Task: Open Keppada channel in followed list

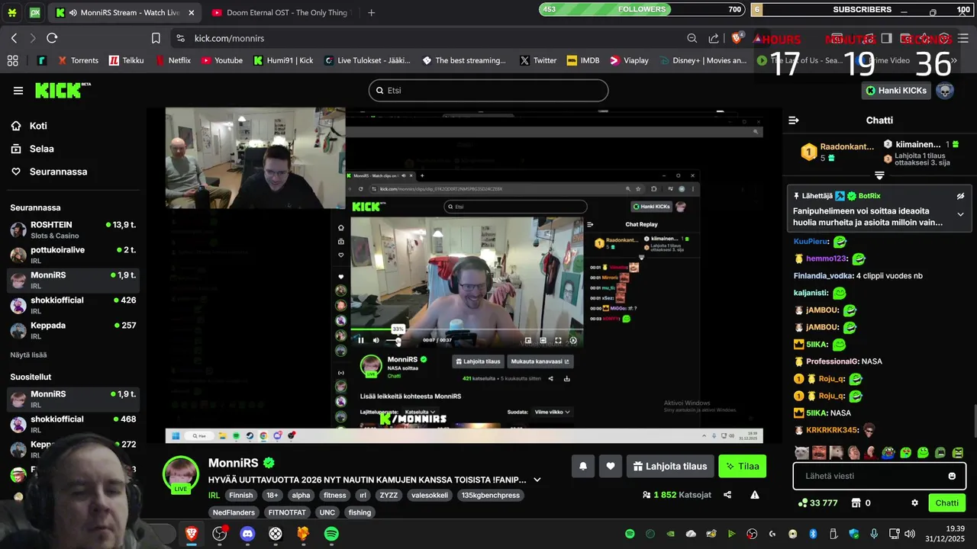Action: [x=73, y=330]
